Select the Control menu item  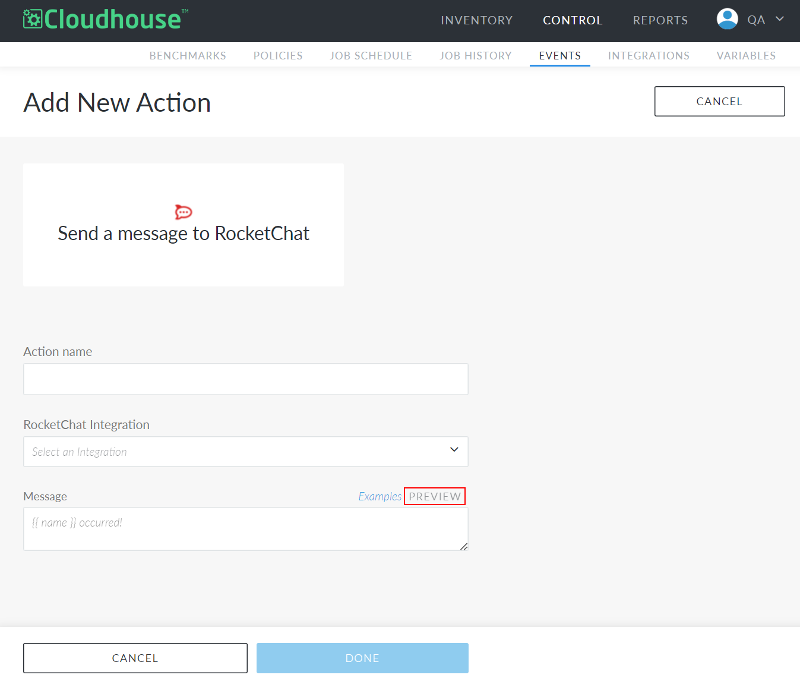pyautogui.click(x=573, y=20)
